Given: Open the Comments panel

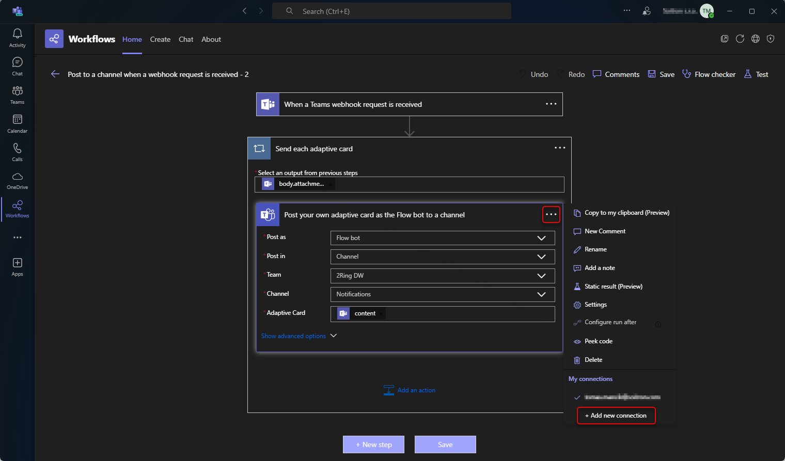Looking at the screenshot, I should click(x=616, y=74).
